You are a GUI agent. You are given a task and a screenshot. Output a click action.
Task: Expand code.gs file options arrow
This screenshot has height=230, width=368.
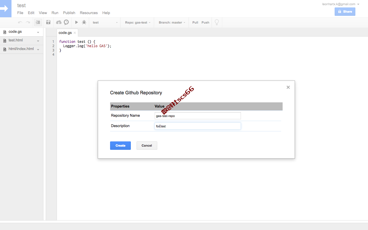[x=38, y=32]
